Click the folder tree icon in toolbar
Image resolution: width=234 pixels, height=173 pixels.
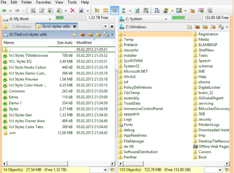[x=97, y=10]
